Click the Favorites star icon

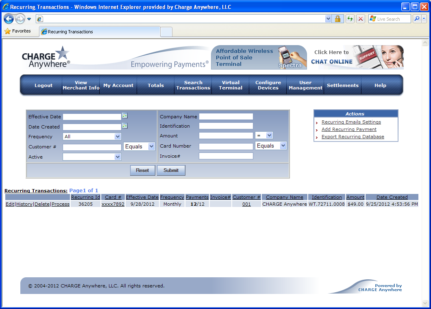click(x=7, y=31)
